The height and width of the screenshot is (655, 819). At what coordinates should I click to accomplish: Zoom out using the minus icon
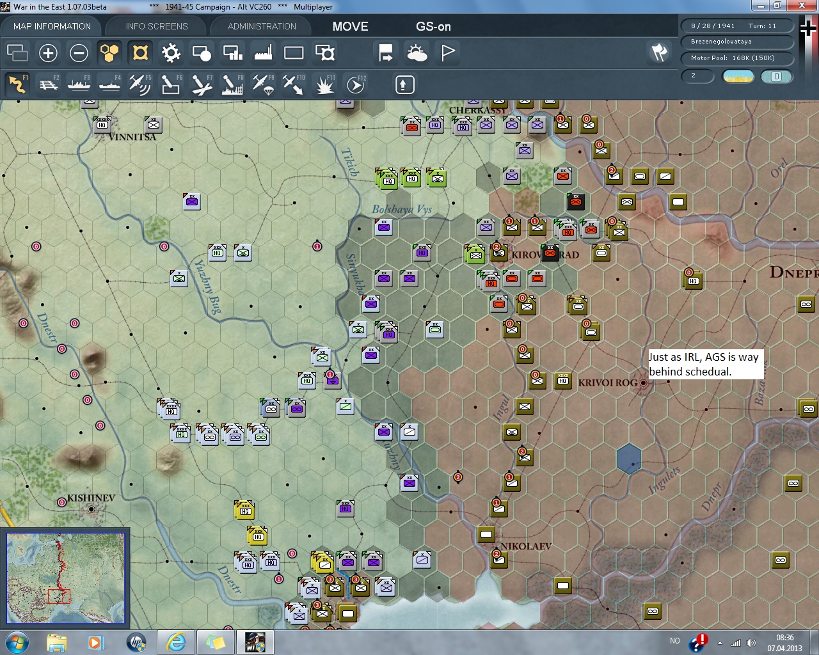(x=79, y=52)
